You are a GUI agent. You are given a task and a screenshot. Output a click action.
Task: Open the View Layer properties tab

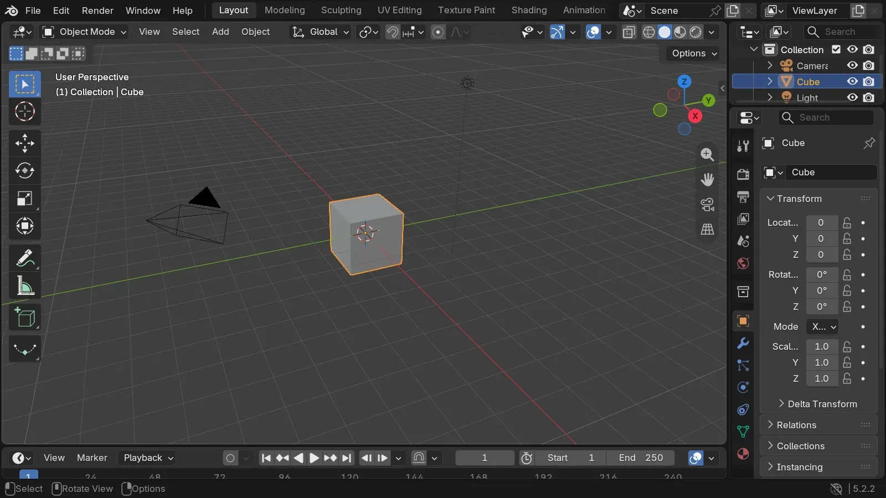[743, 219]
